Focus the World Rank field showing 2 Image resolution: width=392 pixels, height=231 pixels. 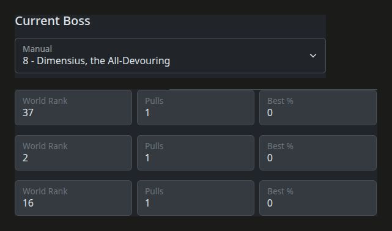[x=73, y=153]
